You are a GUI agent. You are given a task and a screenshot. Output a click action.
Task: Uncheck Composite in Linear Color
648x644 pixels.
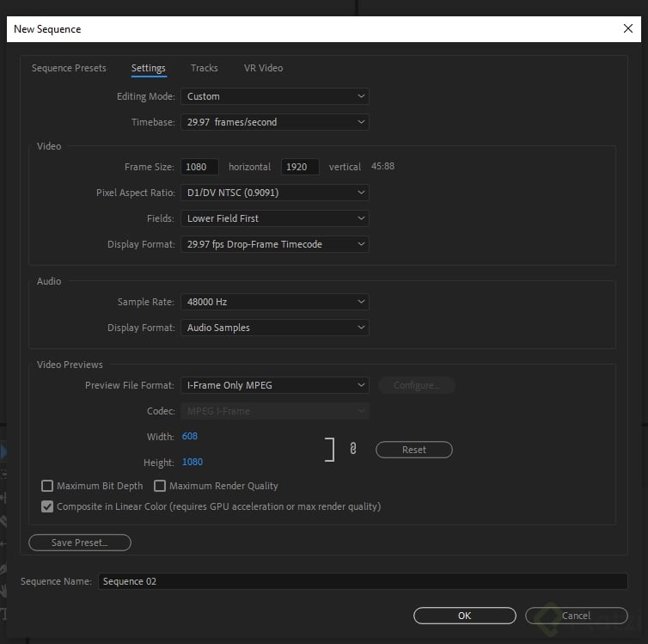pos(47,506)
